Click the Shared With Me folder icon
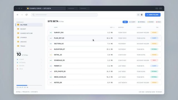The width and height of the screenshot is (178, 100). pos(18,33)
